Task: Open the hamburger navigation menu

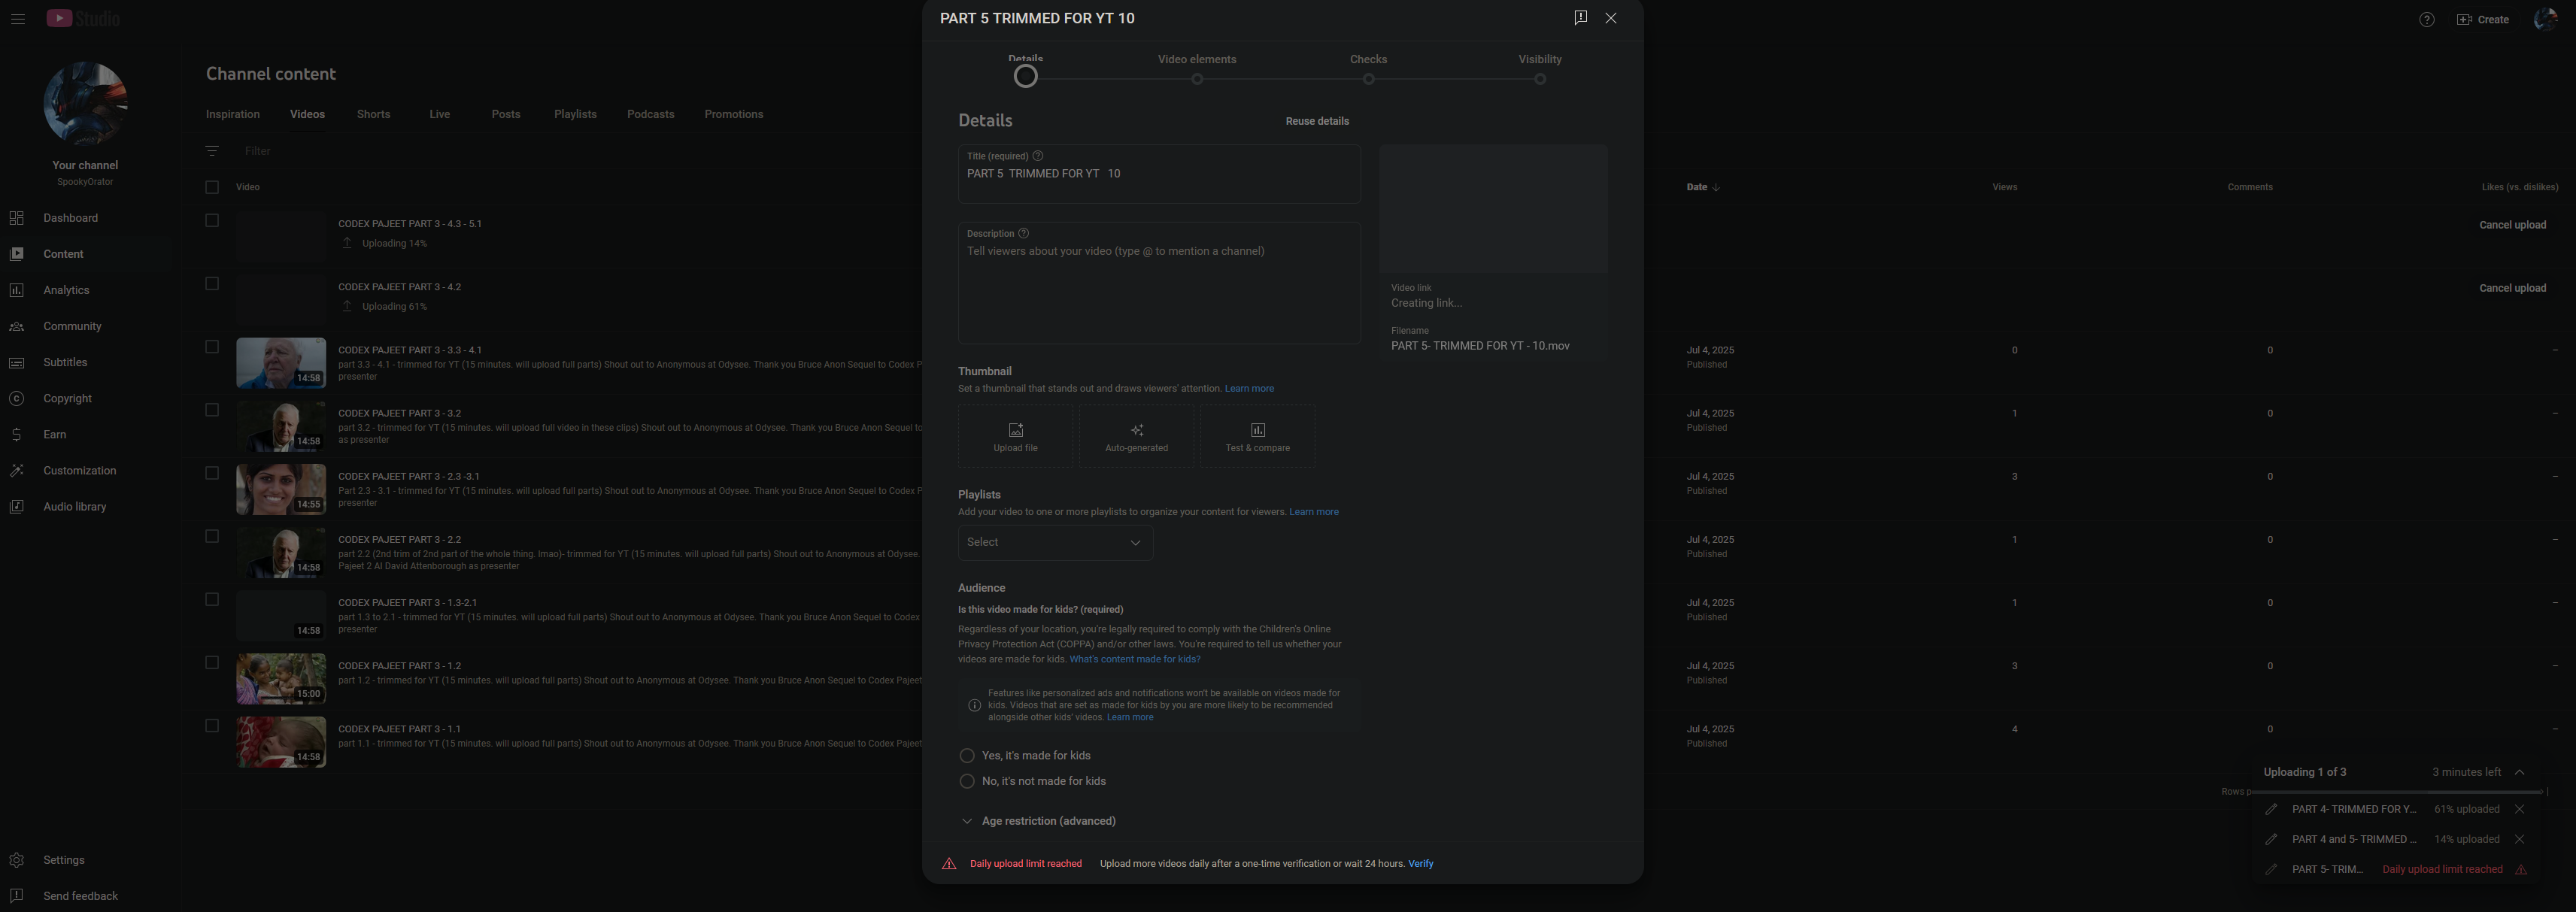Action: point(17,19)
